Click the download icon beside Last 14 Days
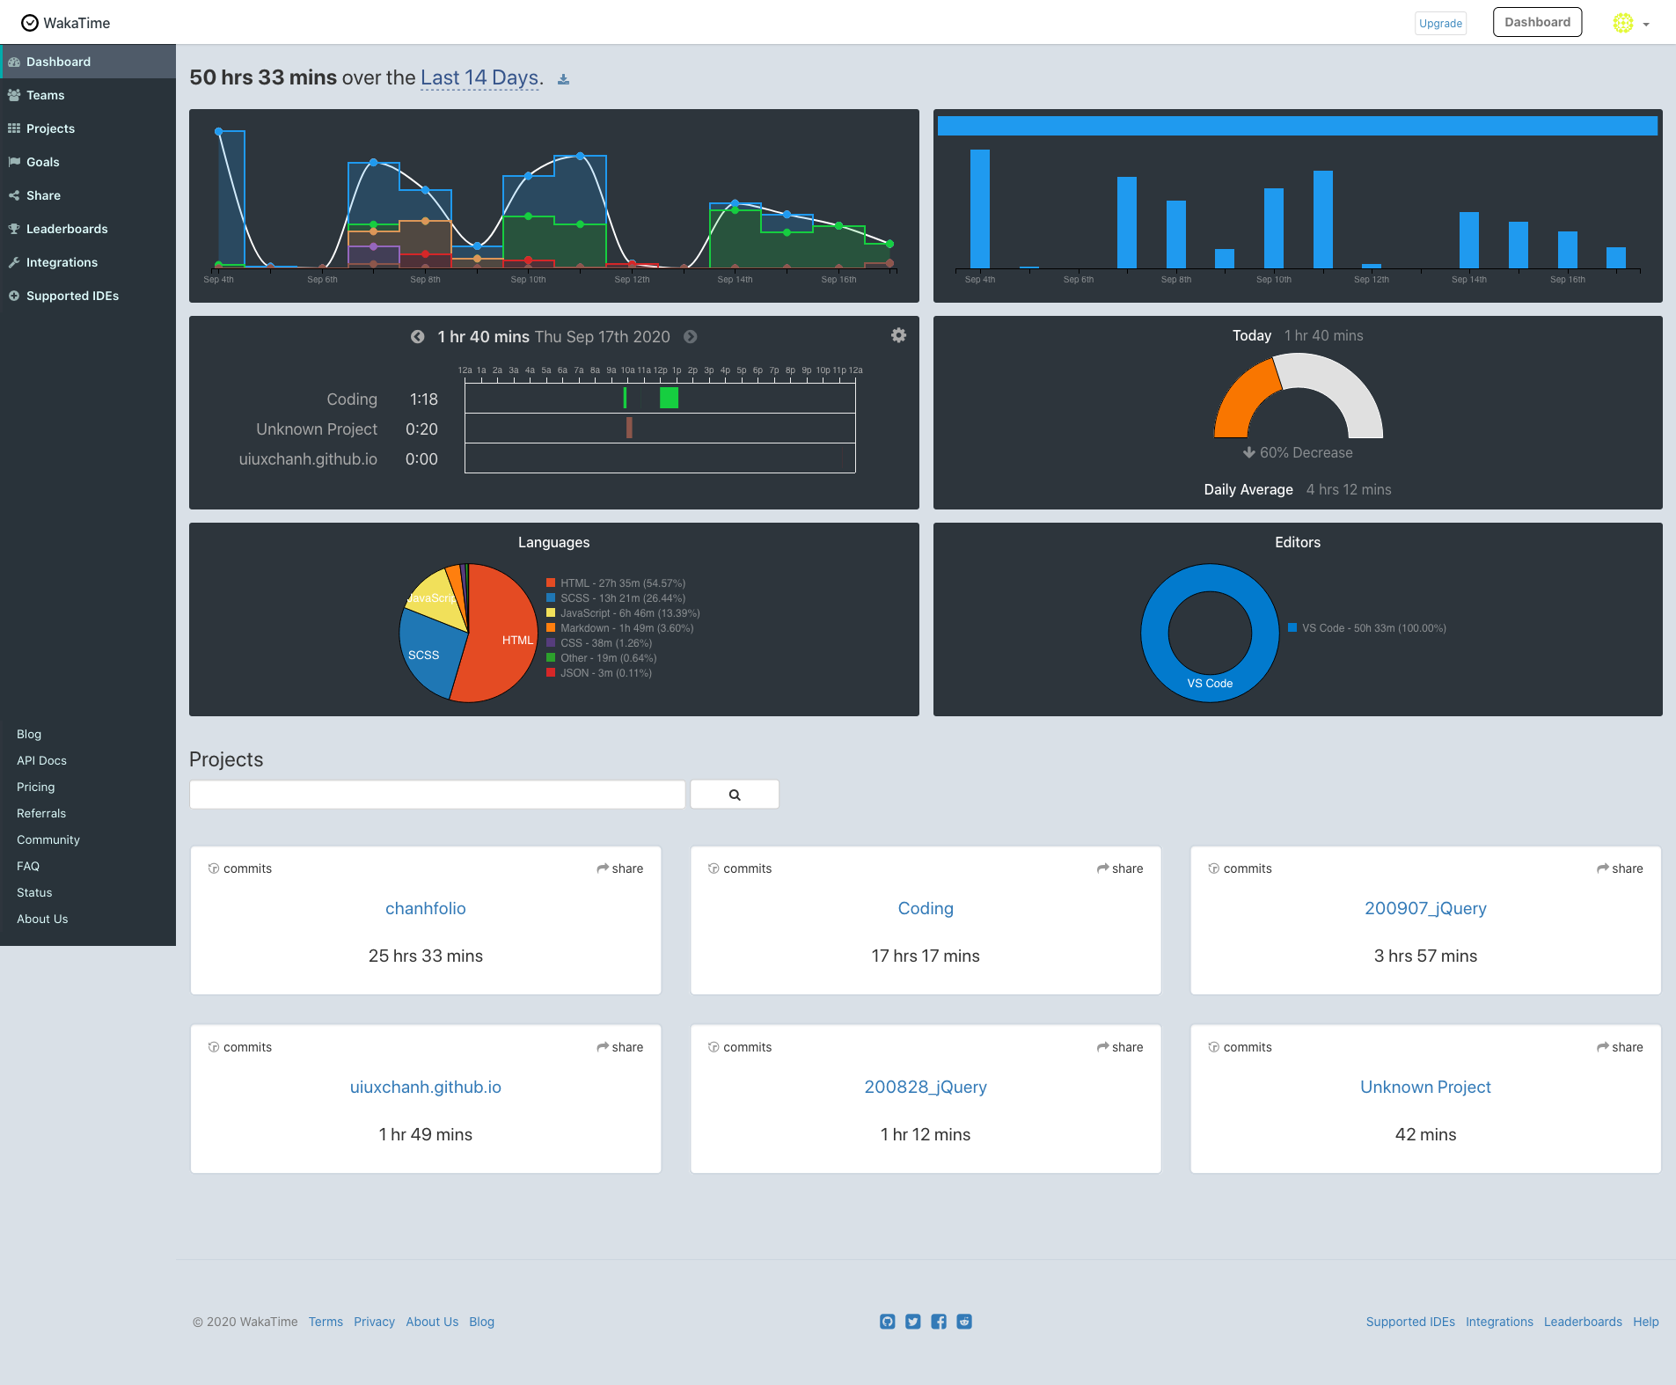 coord(564,80)
